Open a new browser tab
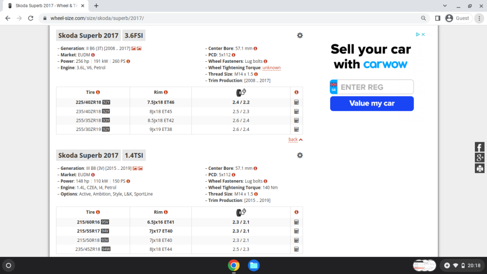The width and height of the screenshot is (487, 274). [96, 6]
